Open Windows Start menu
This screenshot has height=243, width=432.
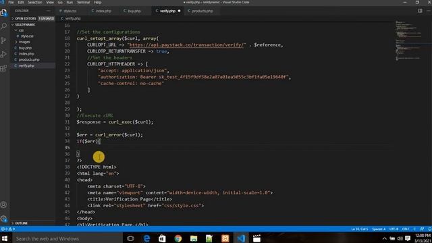click(x=5, y=238)
